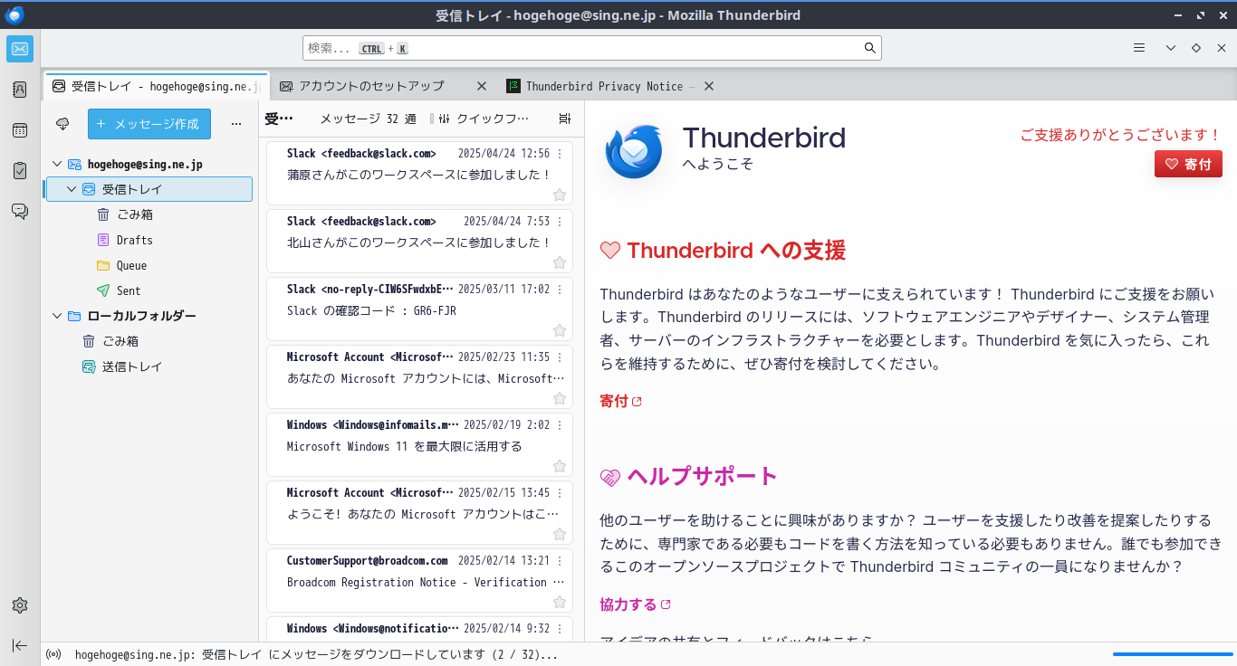This screenshot has width=1237, height=666.
Task: Click the red 寄付 button
Action: pos(1188,164)
